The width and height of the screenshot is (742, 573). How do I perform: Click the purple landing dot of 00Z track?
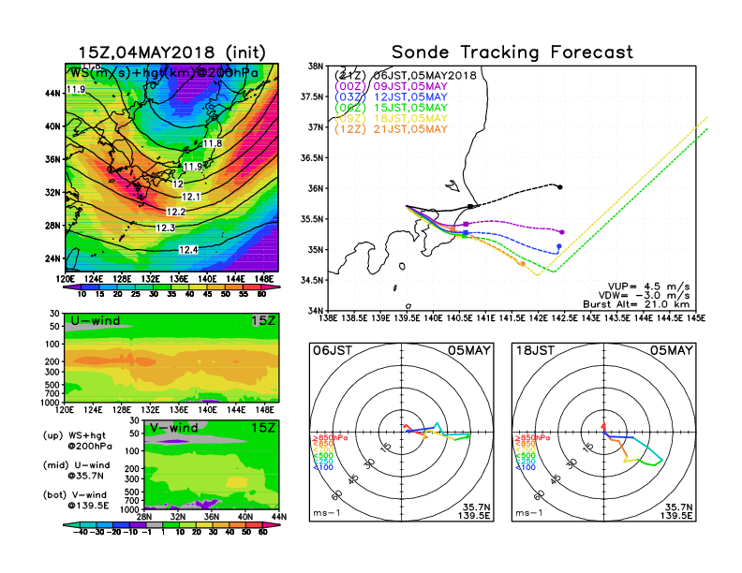pos(562,232)
